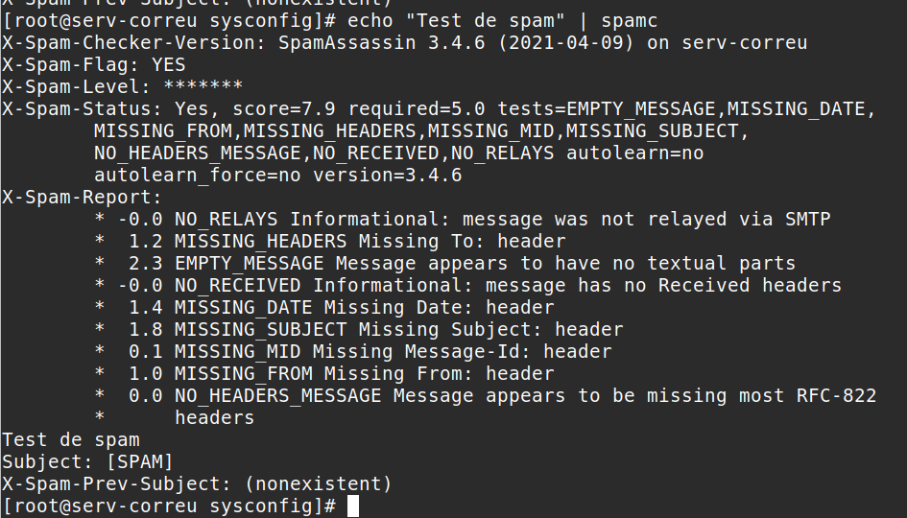Click the spamc command after the pipe
The height and width of the screenshot is (518, 907).
pyautogui.click(x=628, y=20)
